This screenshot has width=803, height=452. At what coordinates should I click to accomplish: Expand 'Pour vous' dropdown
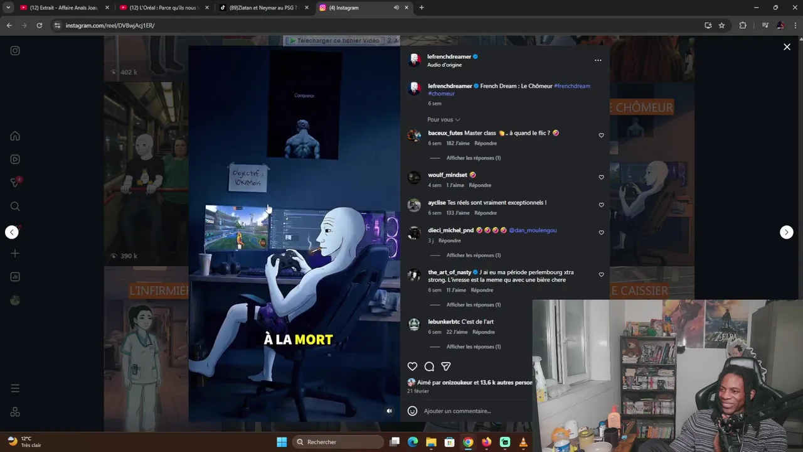click(444, 120)
